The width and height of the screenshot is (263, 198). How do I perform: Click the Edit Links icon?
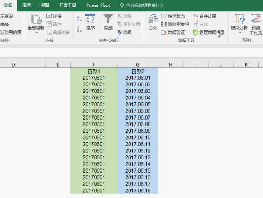[49, 32]
